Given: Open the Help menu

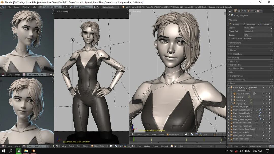Looking at the screenshot, I should pyautogui.click(x=34, y=7).
